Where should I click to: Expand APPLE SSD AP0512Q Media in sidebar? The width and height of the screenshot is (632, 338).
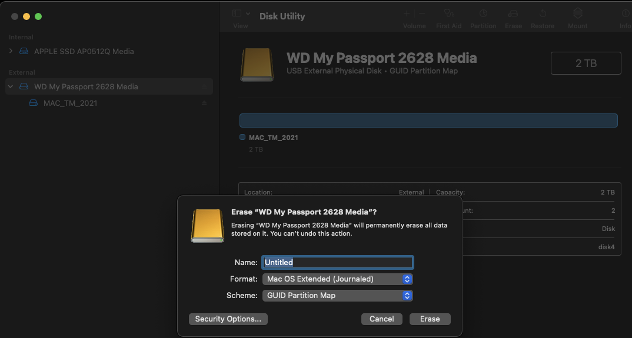[x=11, y=51]
